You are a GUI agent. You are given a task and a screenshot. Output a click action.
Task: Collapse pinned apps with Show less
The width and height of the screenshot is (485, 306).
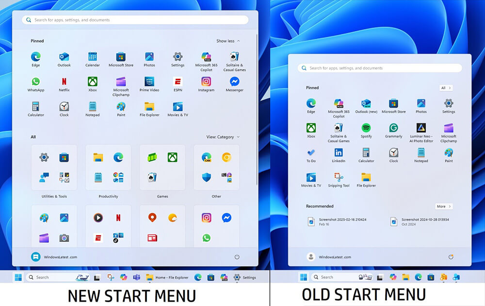[228, 41]
